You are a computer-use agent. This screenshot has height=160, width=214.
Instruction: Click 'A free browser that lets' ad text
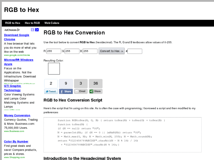click(19, 44)
